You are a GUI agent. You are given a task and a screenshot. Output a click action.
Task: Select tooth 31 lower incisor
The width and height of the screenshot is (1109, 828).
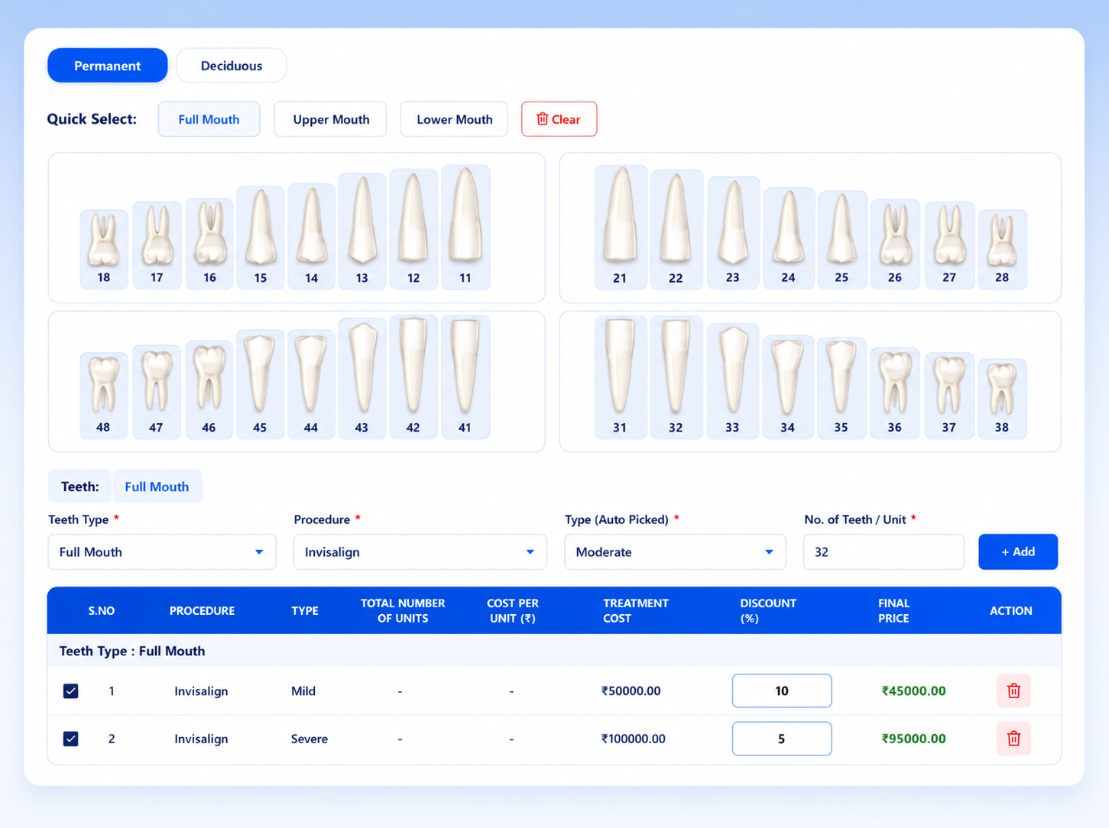tap(621, 377)
